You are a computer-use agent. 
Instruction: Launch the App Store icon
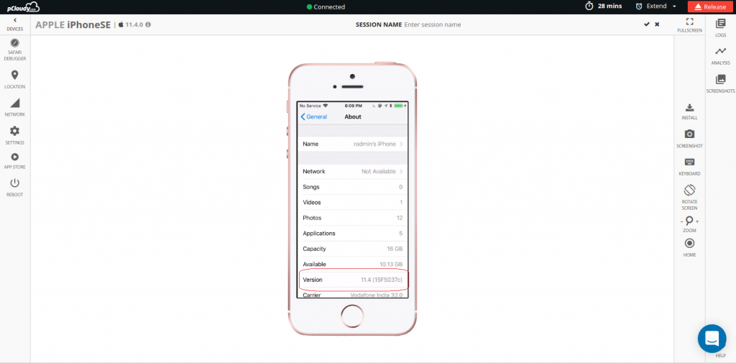[x=14, y=157]
